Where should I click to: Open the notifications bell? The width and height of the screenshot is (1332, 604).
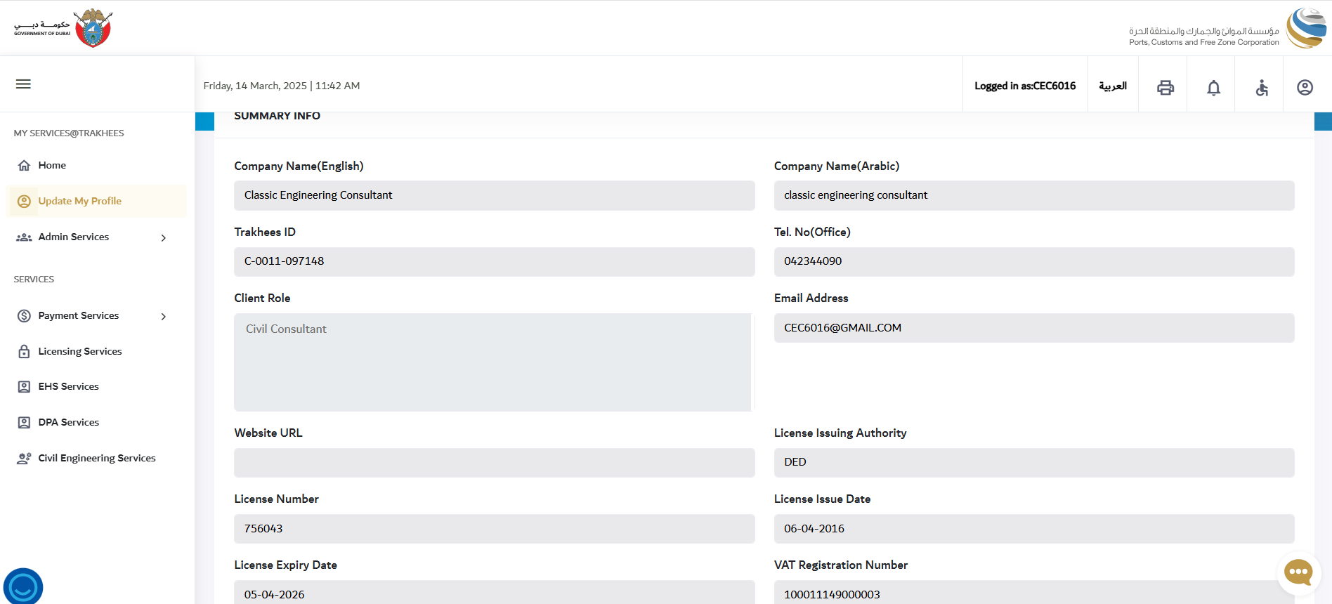pyautogui.click(x=1213, y=88)
